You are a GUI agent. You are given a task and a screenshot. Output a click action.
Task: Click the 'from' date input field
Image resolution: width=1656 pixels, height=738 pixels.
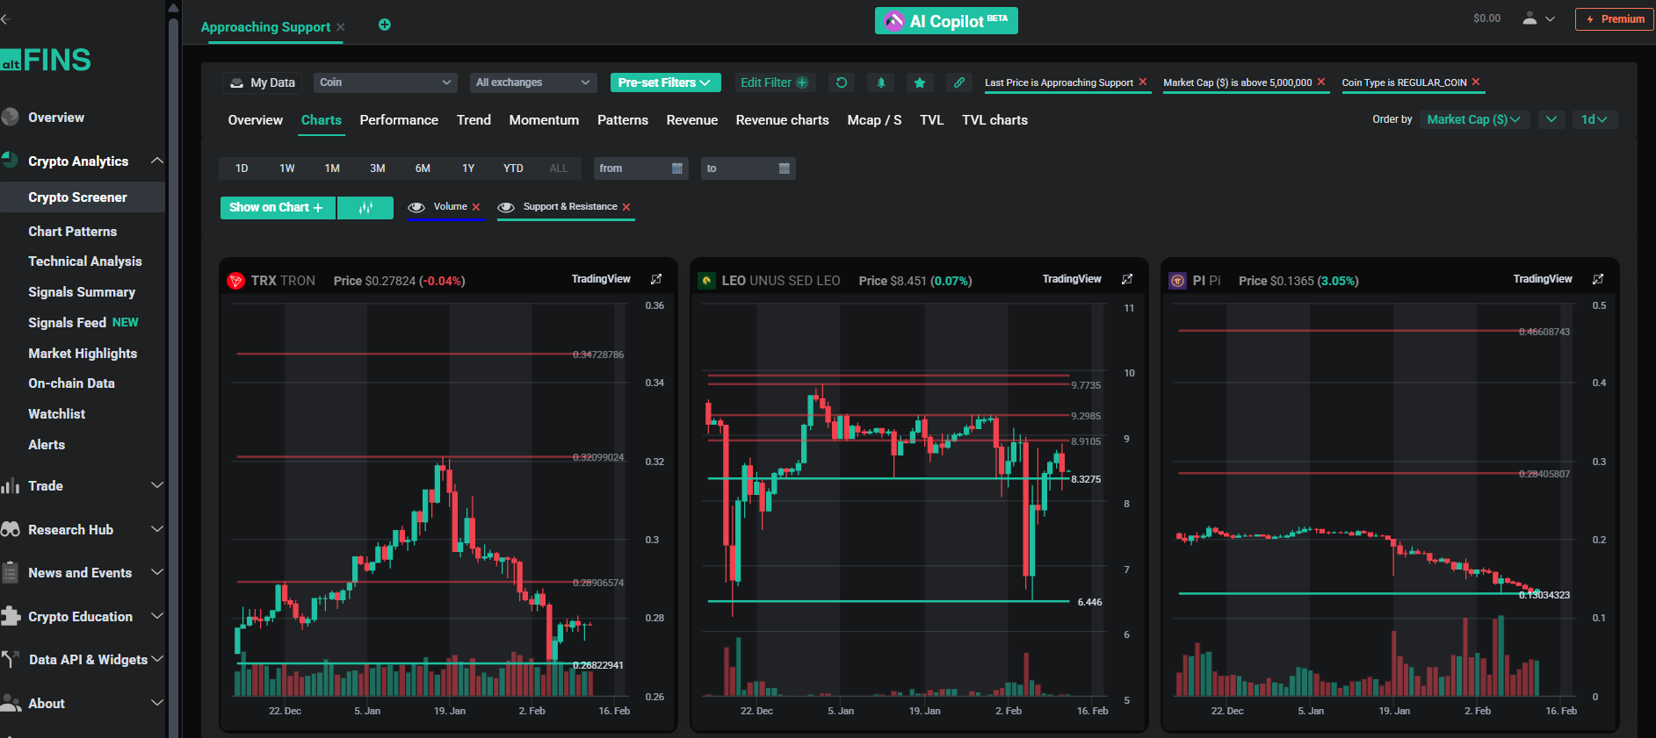(640, 168)
